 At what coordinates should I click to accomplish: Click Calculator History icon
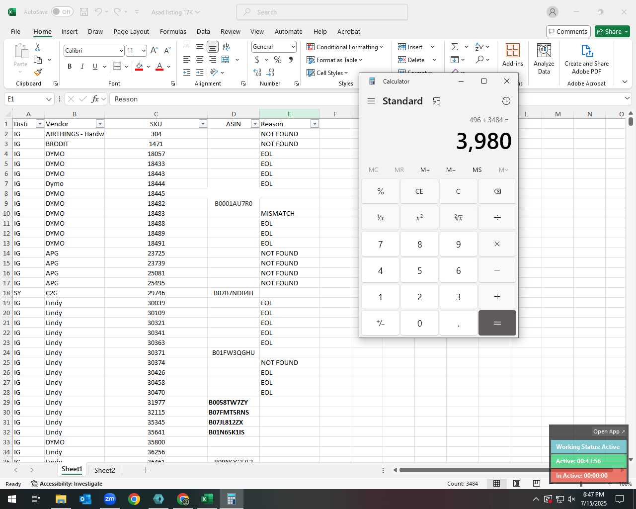(506, 101)
